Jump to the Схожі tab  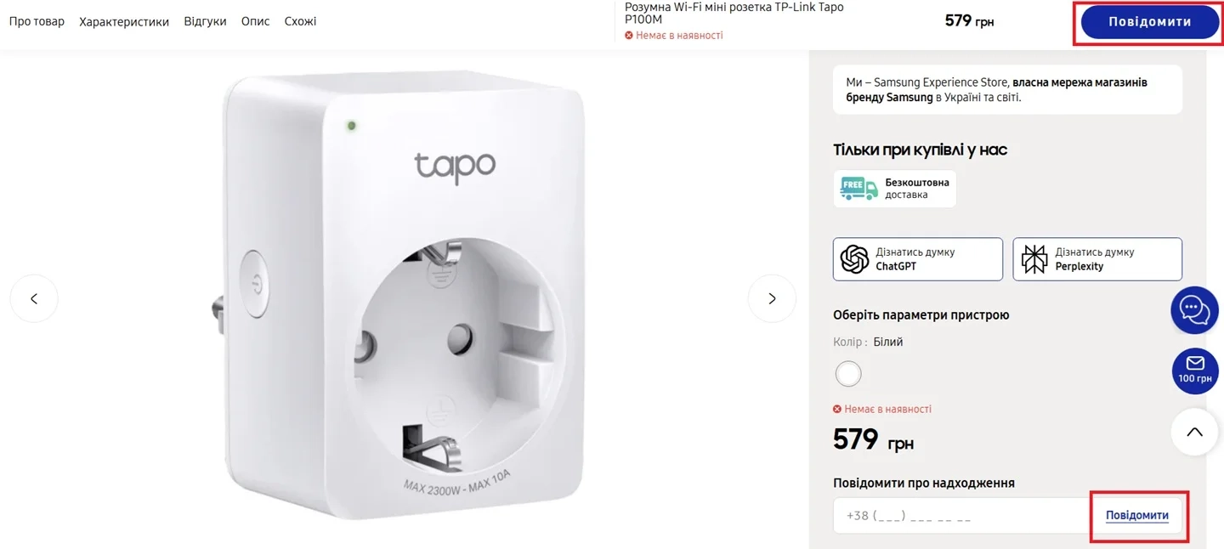(300, 21)
